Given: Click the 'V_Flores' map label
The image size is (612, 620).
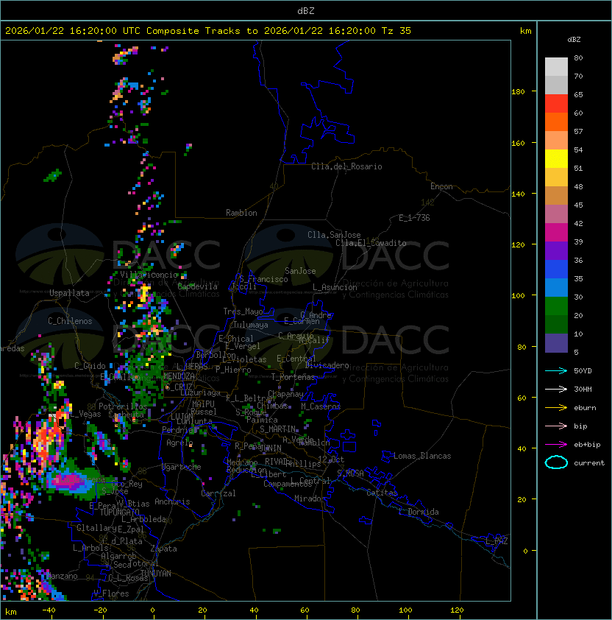Looking at the screenshot, I should coord(111,593).
